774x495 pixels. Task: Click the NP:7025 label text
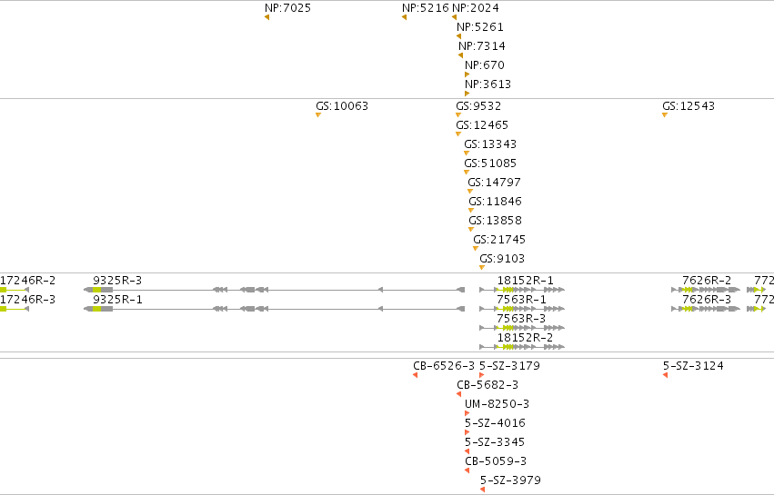(287, 8)
